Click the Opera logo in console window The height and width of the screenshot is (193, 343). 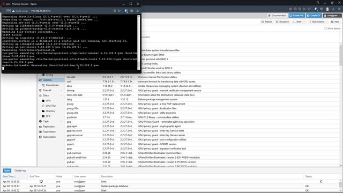4,4
